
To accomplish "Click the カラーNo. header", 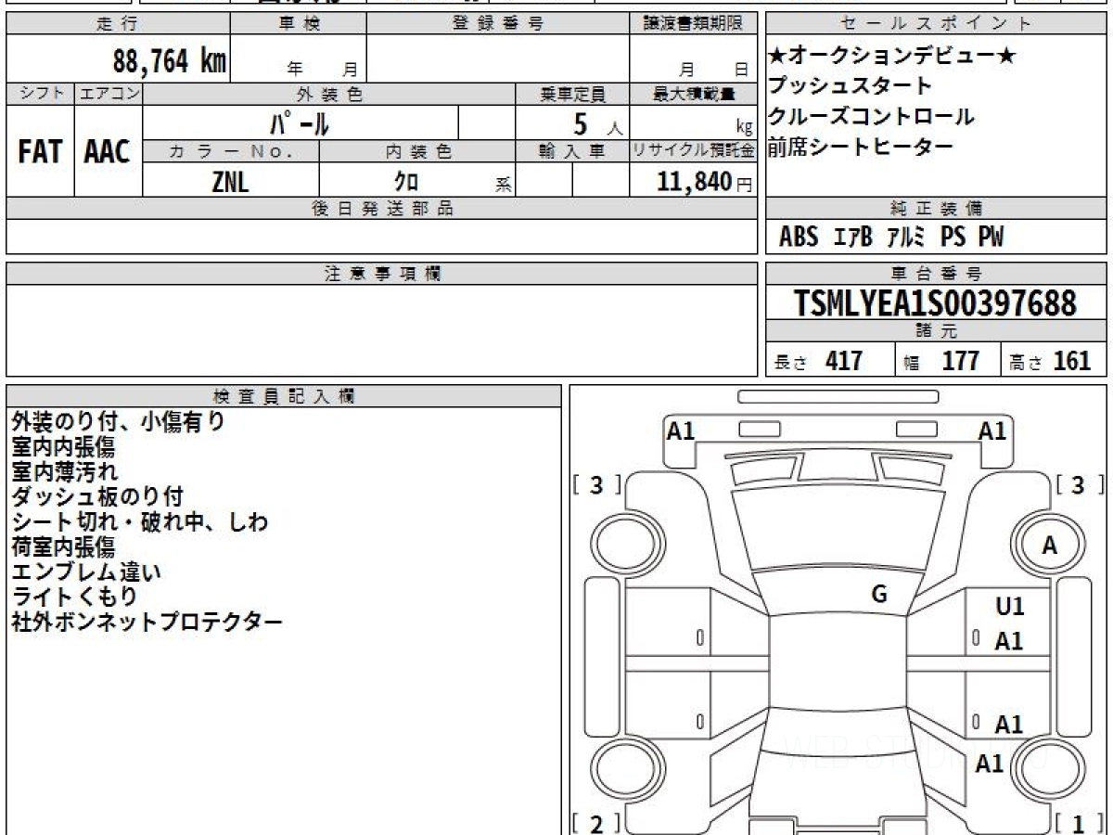I will click(231, 151).
